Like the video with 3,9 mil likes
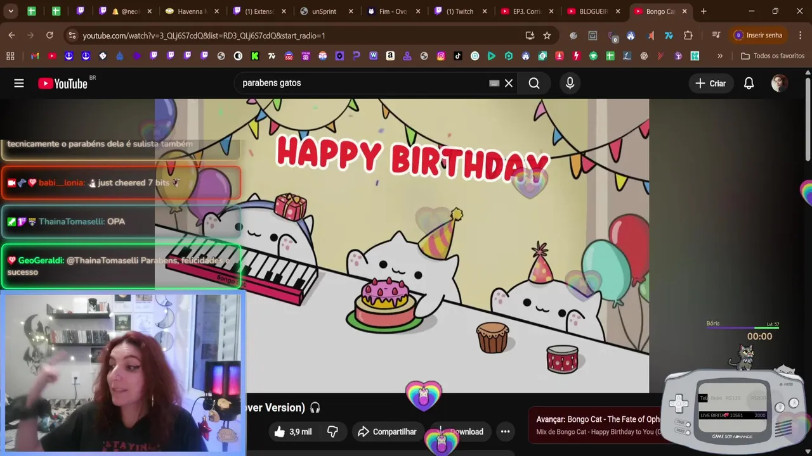The image size is (812, 456). 292,432
